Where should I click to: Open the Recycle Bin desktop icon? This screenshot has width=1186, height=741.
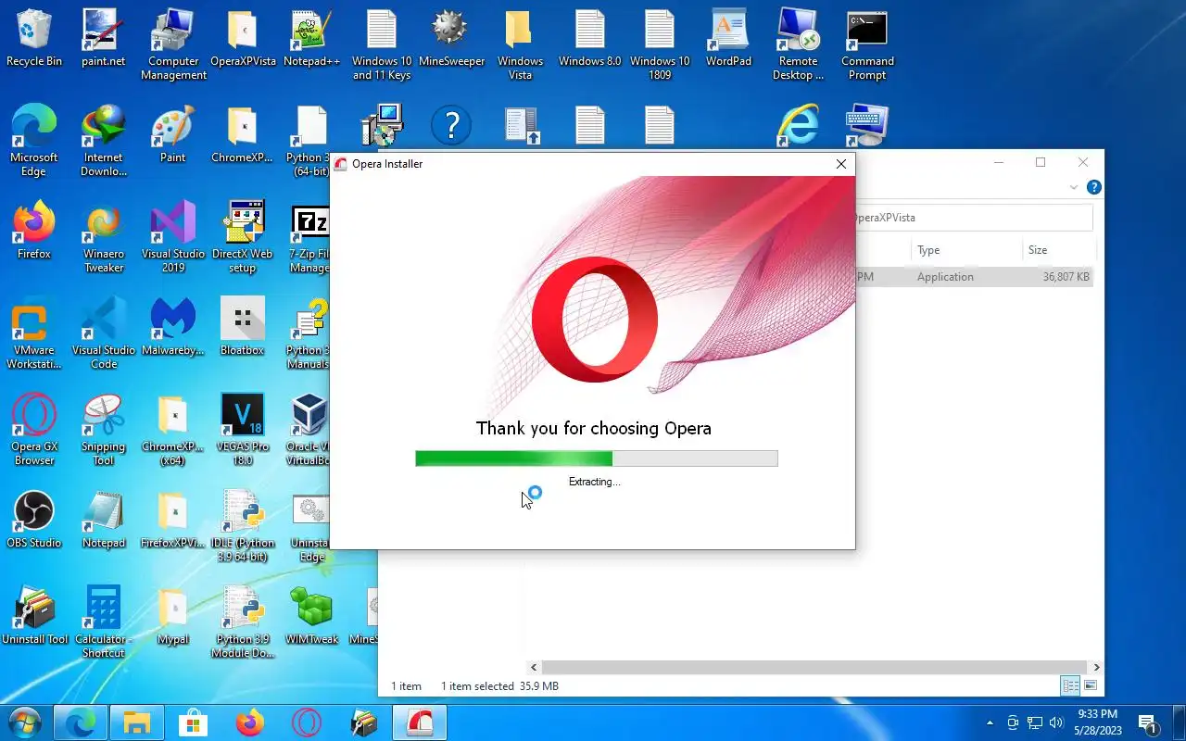(x=34, y=39)
